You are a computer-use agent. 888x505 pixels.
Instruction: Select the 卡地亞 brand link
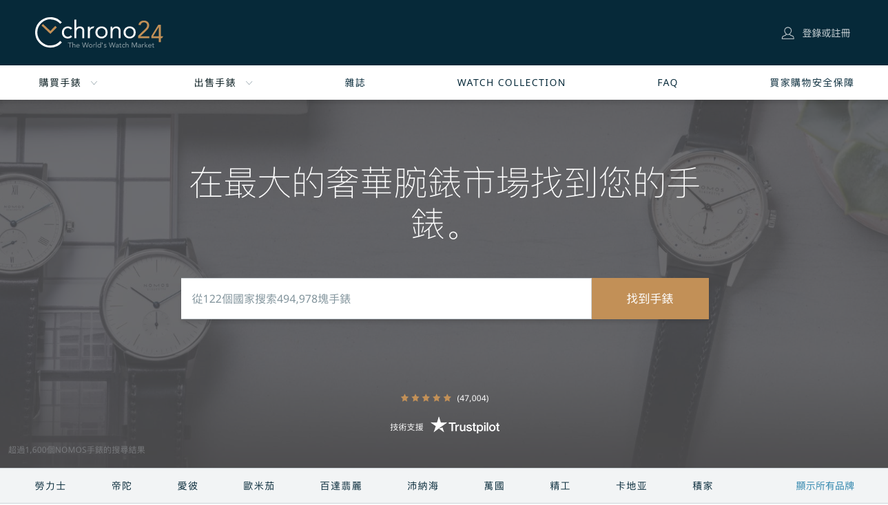pos(632,486)
